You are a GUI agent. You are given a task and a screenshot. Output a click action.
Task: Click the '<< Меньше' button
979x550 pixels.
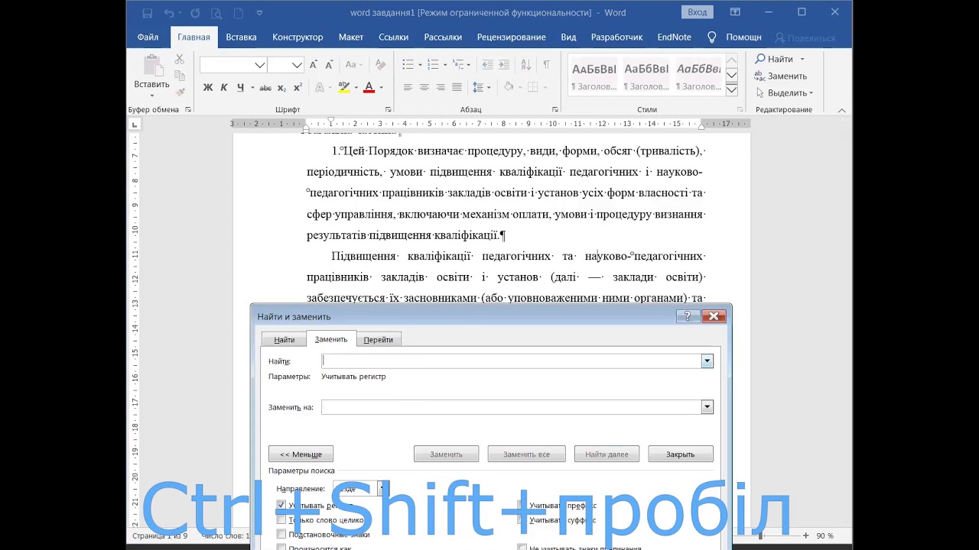[x=301, y=454]
